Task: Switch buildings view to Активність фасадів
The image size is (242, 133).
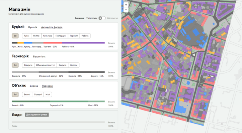Action: coord(52,27)
